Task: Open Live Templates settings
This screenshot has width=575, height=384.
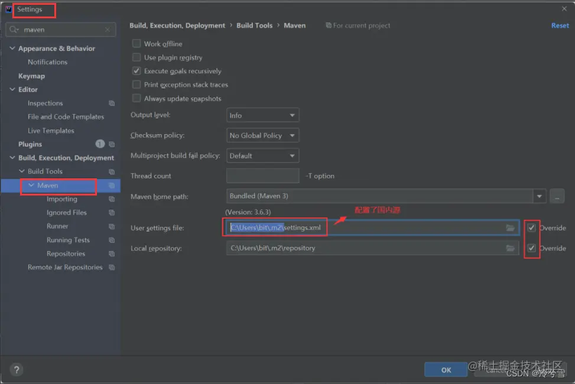Action: pyautogui.click(x=51, y=131)
